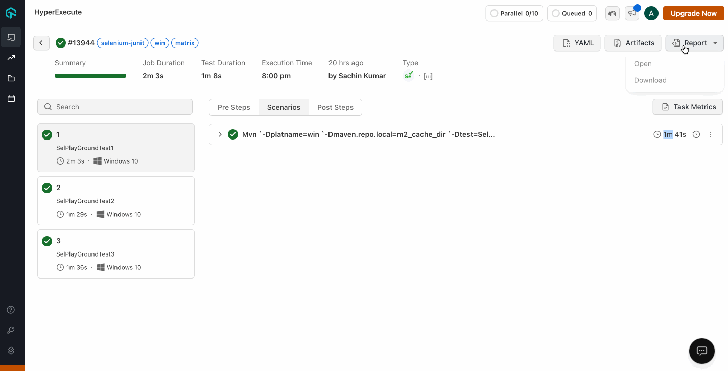Viewport: 728px width, 371px height.
Task: Click the Search input field
Action: click(115, 107)
